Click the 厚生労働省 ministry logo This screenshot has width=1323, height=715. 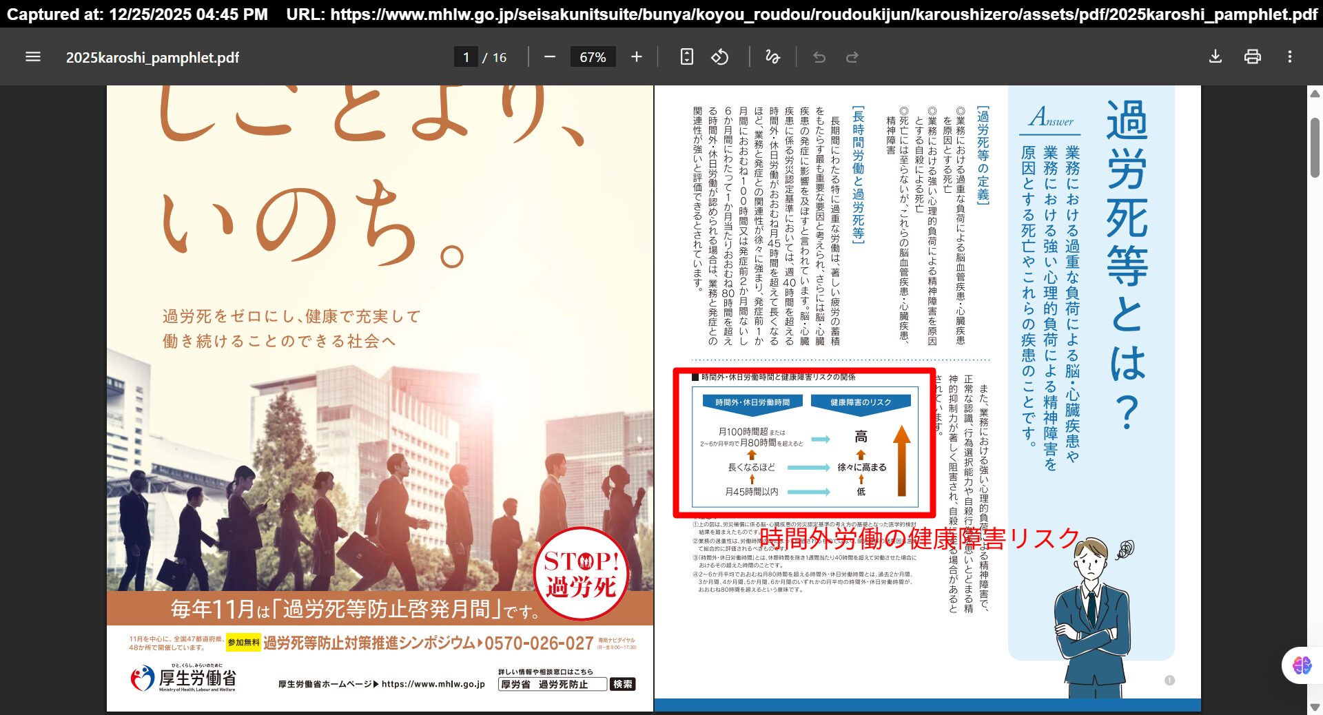point(183,678)
